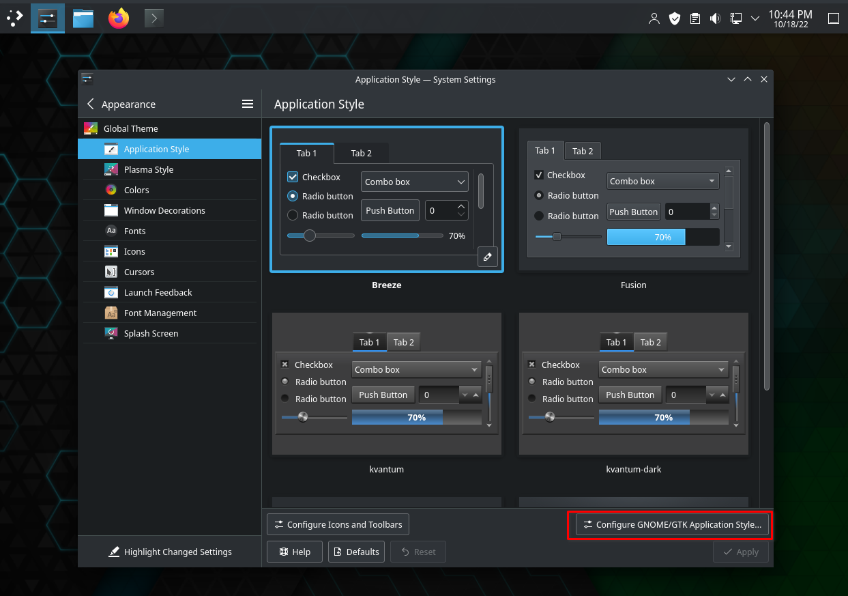Open the Global Theme icon in sidebar
This screenshot has width=848, height=596.
(x=91, y=128)
